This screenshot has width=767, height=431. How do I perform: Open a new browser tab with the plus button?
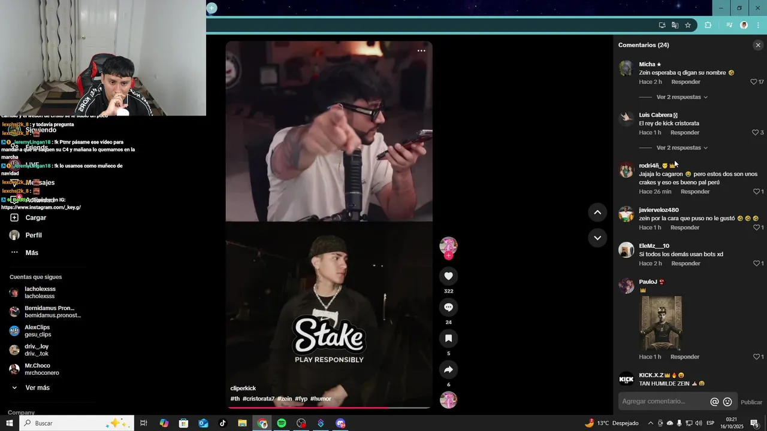pyautogui.click(x=212, y=8)
